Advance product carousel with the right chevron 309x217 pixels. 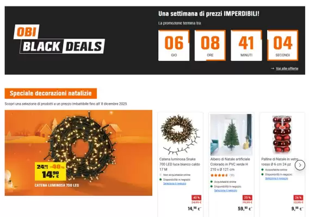[300, 165]
